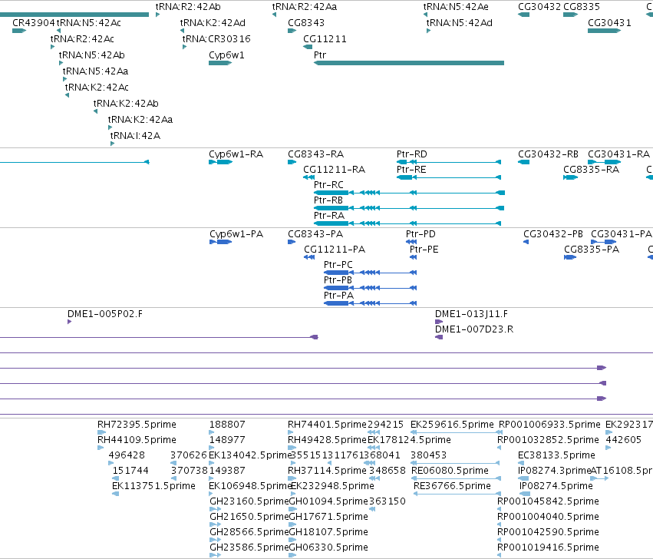Viewport: 653px width, 559px height.
Task: Select the RH74401.5prime EST
Action: point(292,432)
